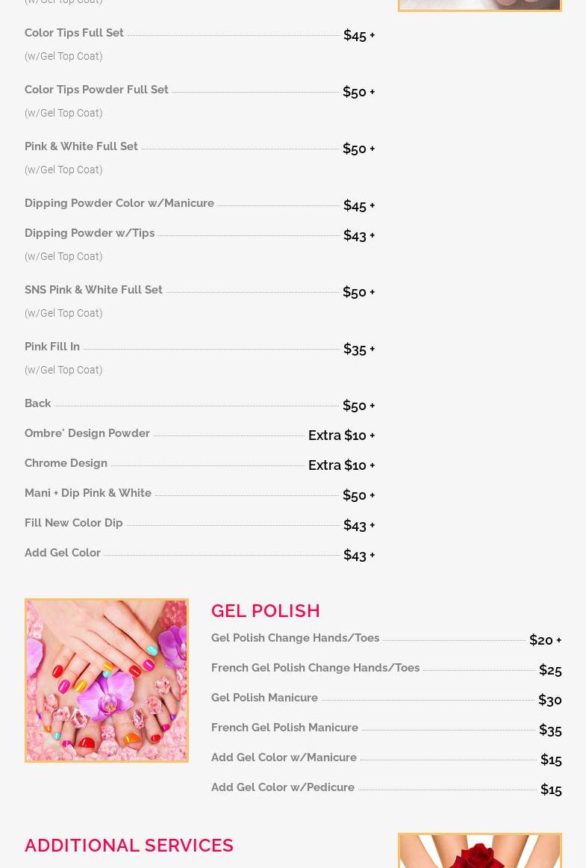
Task: Select the Pink Fill In service
Action: tap(52, 347)
